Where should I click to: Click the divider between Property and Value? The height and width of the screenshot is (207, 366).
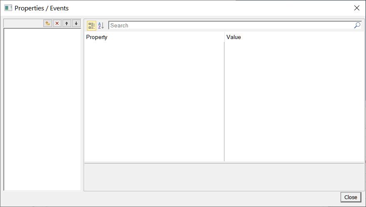click(x=224, y=100)
